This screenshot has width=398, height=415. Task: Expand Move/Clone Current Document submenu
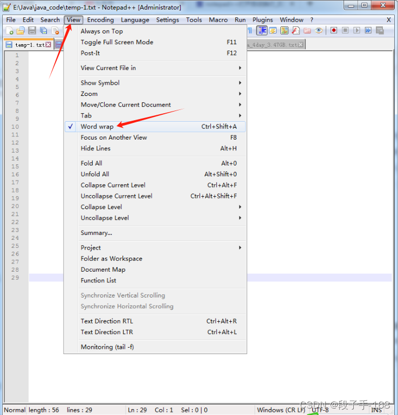155,105
